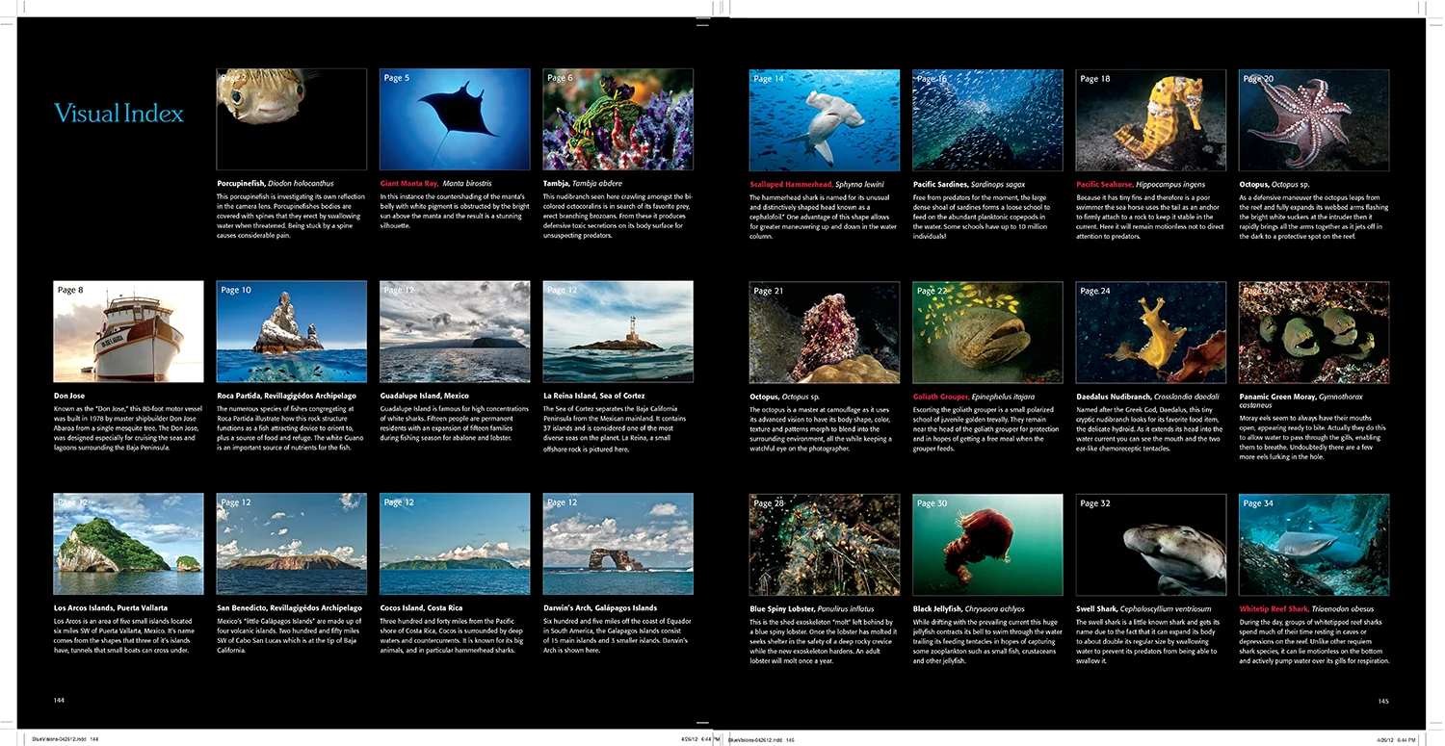Screen dimensions: 1445x746
Task: Open the La Reina Island lighthouse photo
Action: [x=617, y=331]
